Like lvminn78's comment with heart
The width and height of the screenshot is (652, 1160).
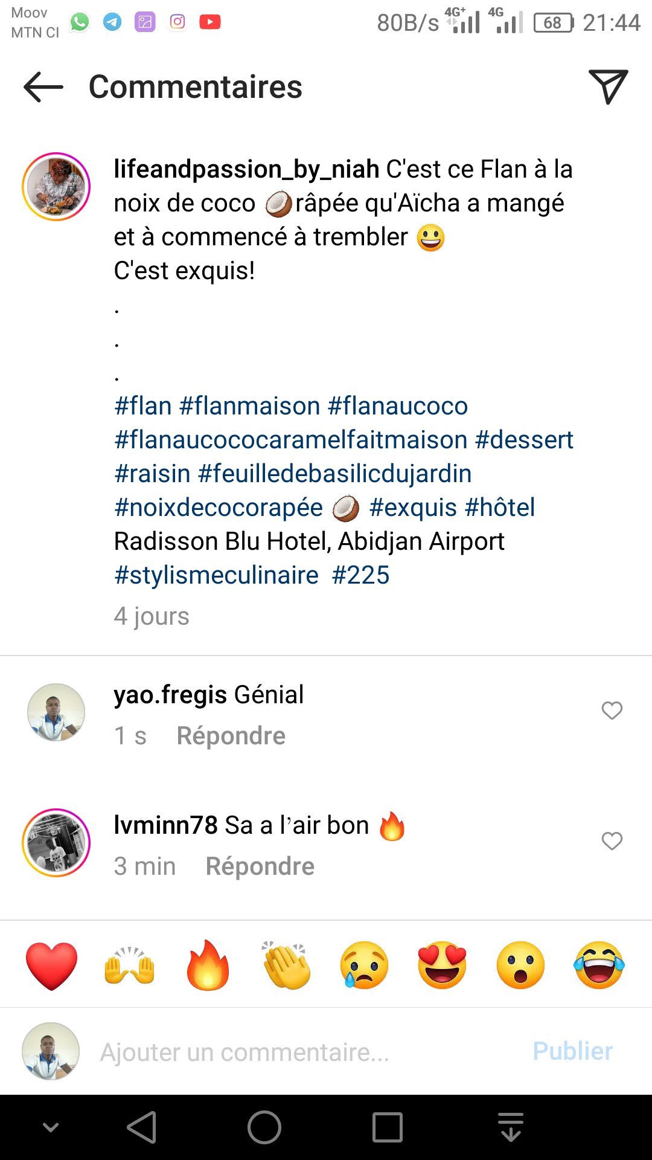click(x=612, y=841)
